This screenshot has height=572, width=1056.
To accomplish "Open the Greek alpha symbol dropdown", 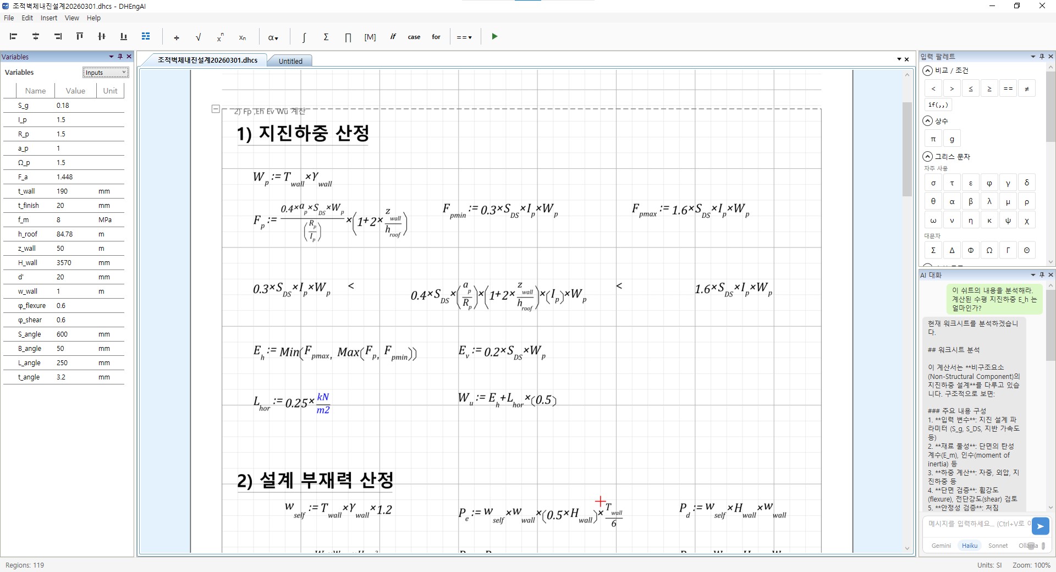I will (273, 37).
